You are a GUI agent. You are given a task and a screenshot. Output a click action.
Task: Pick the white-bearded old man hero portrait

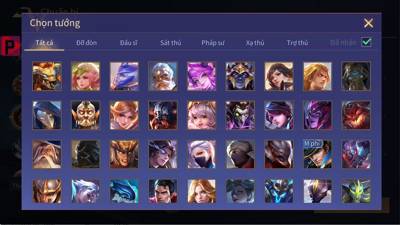(x=163, y=76)
